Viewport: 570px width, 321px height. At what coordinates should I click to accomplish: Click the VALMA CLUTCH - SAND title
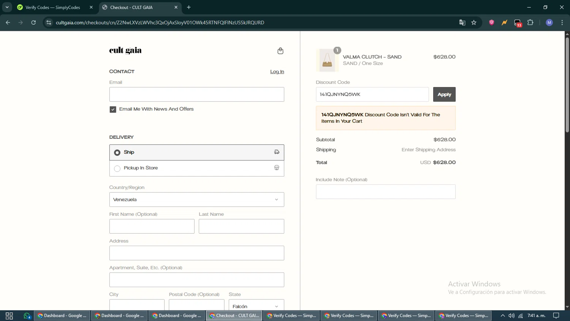pyautogui.click(x=372, y=57)
